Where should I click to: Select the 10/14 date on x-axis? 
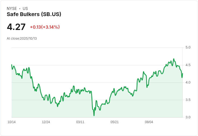click(12, 122)
